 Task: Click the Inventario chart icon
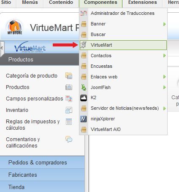pos(69,110)
